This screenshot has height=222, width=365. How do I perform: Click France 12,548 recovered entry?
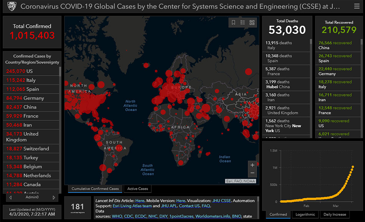pos(338,110)
